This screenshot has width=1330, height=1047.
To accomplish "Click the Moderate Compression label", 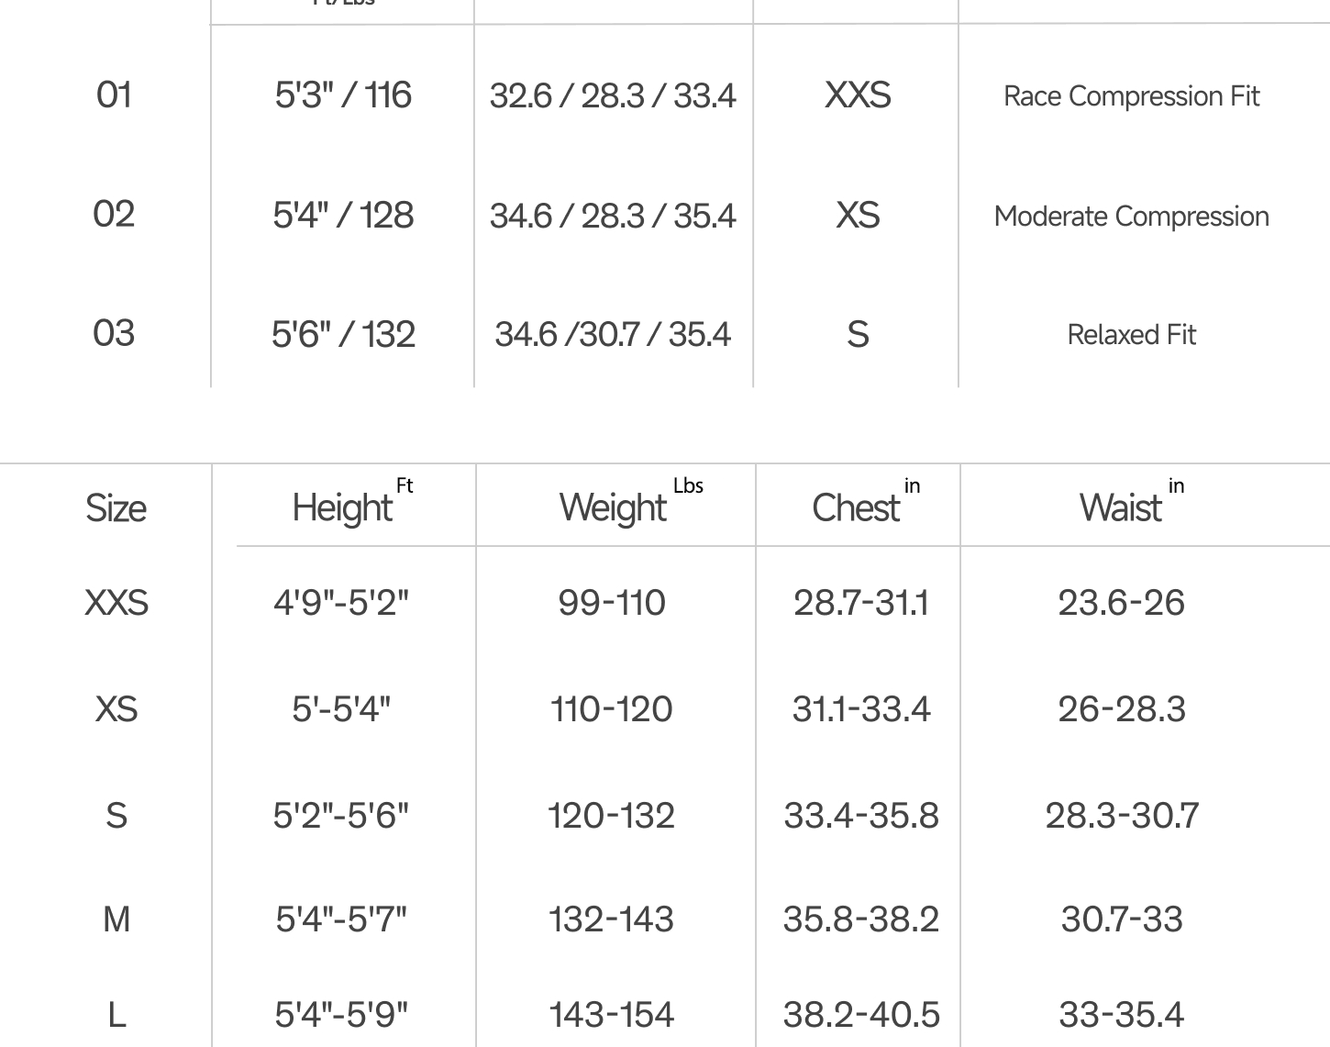I will coord(1132,217).
